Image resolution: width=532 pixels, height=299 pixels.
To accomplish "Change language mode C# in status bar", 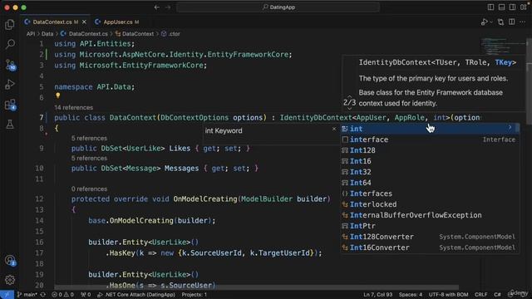I will pyautogui.click(x=497, y=295).
